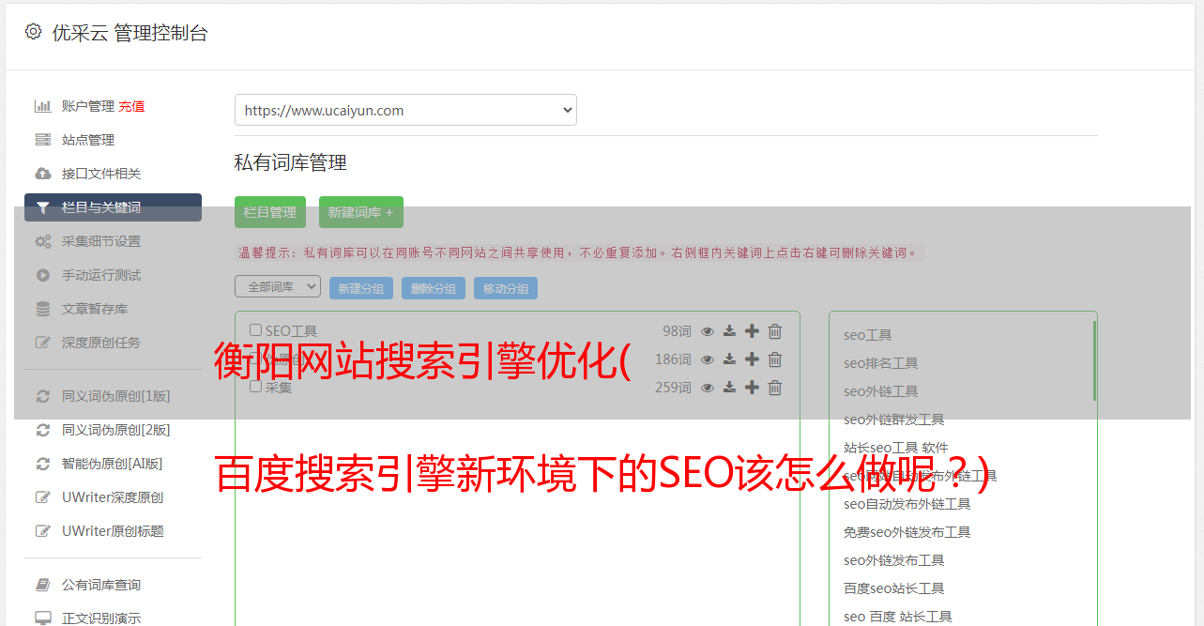1204x626 pixels.
Task: Click the 新建分组 button
Action: pyautogui.click(x=361, y=288)
